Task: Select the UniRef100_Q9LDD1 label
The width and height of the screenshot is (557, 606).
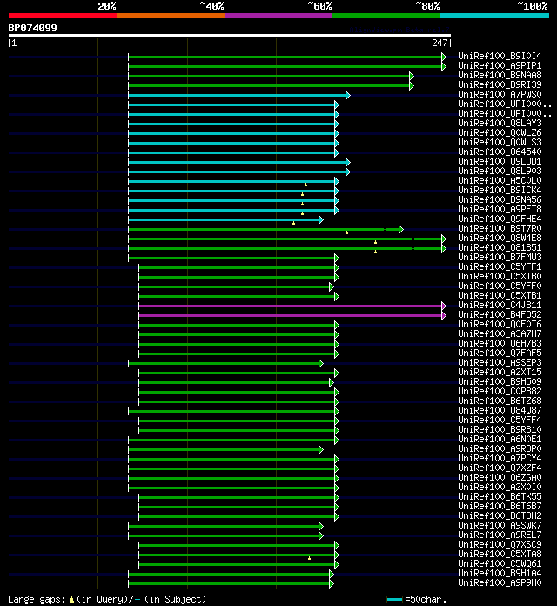Action: tap(500, 161)
